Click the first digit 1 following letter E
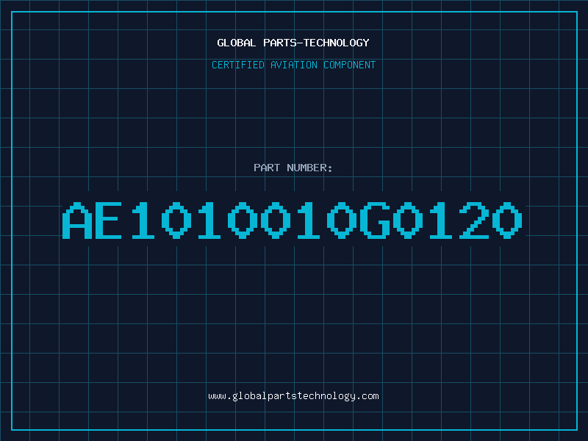Image resolution: width=588 pixels, height=441 pixels. pos(143,220)
